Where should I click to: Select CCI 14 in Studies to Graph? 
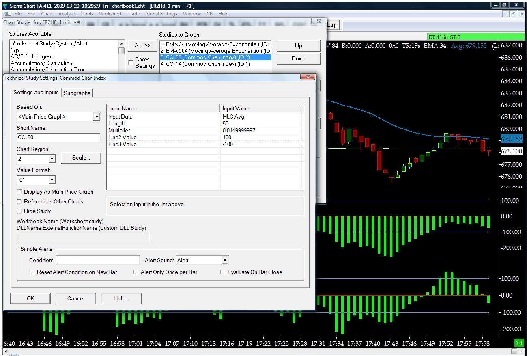(215, 64)
